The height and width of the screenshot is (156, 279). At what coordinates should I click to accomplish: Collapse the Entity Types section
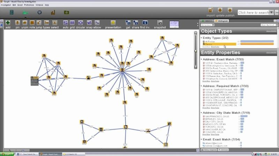pos(202,38)
